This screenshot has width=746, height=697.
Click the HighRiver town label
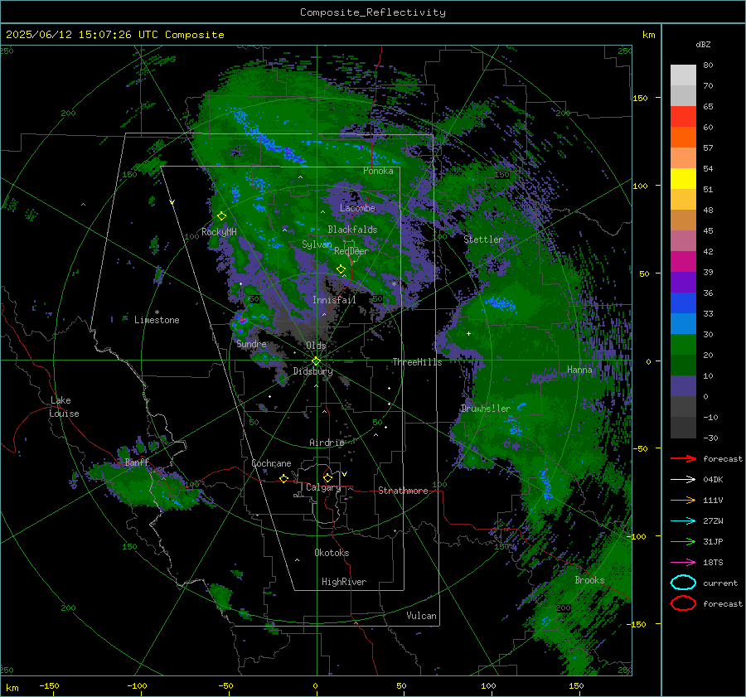tap(344, 582)
